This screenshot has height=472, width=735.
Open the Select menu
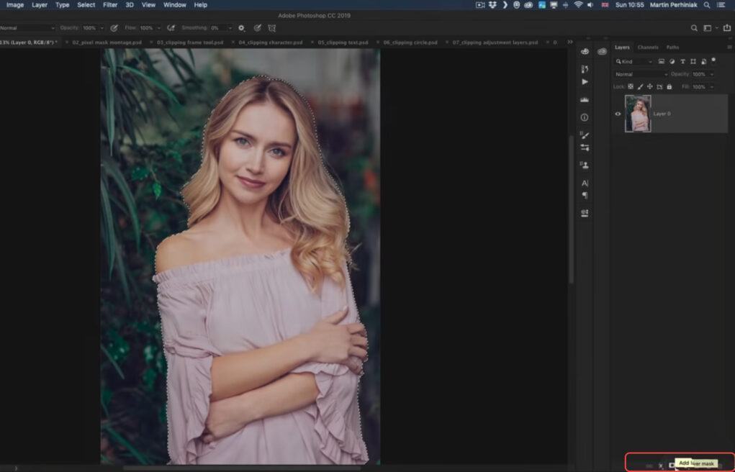(86, 5)
